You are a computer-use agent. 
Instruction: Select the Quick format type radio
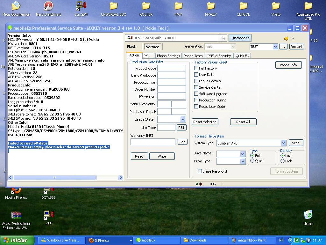click(252, 161)
